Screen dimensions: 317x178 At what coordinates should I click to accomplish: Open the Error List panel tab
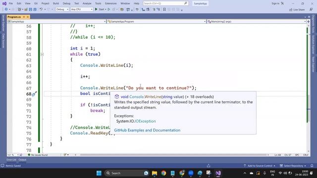[x=11, y=160]
